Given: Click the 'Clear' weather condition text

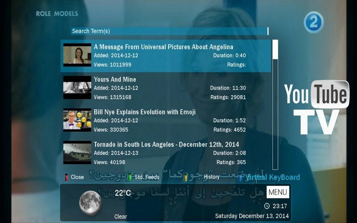Looking at the screenshot, I should (x=120, y=217).
